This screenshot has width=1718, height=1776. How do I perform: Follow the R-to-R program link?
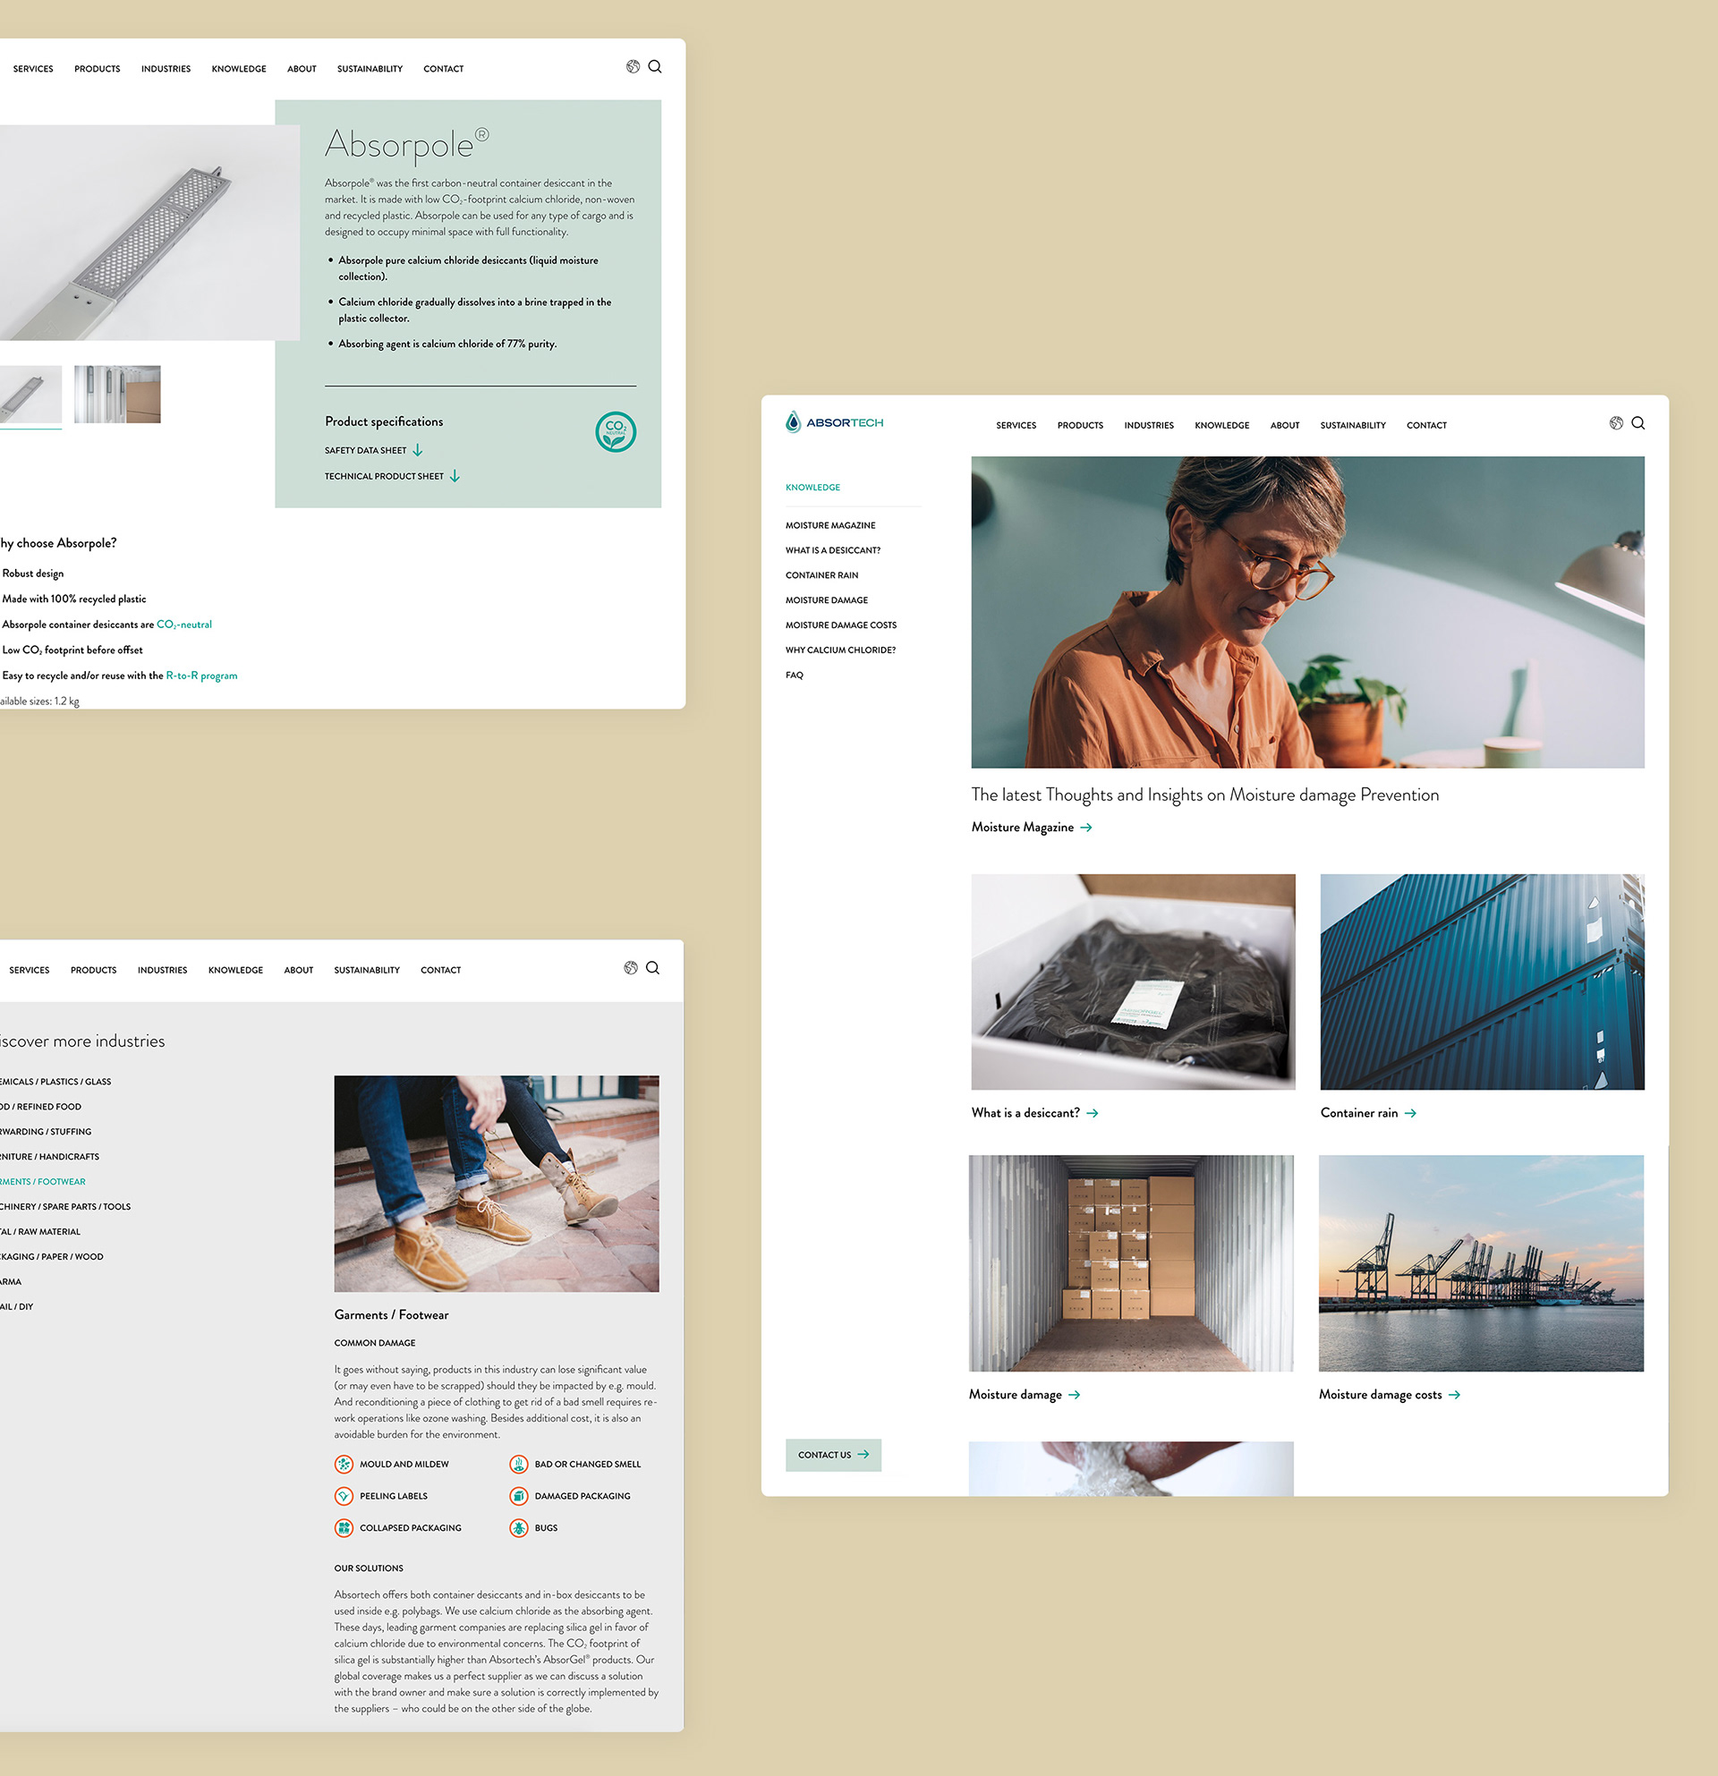[x=201, y=676]
